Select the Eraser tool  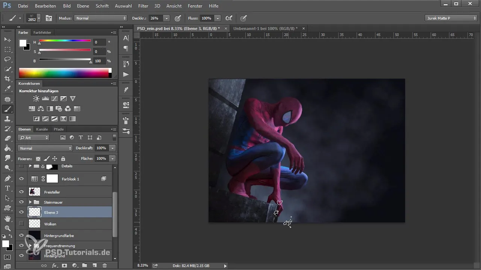(8, 138)
